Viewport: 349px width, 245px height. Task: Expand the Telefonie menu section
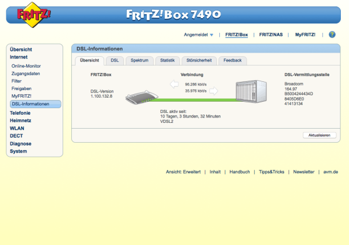coord(20,113)
